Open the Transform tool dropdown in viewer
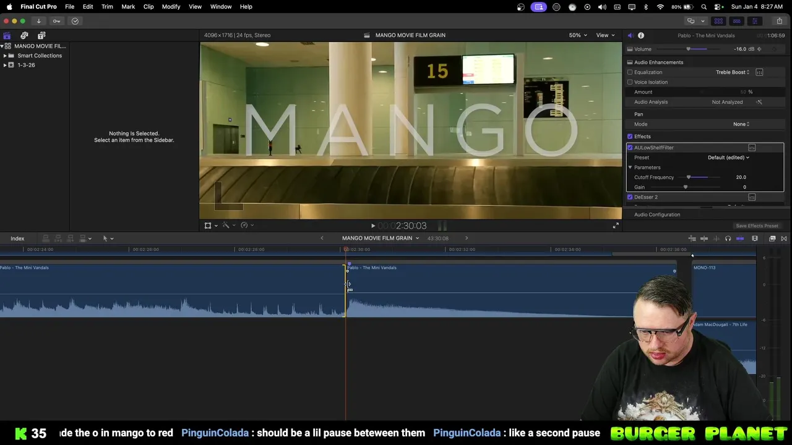The height and width of the screenshot is (445, 792). point(211,226)
